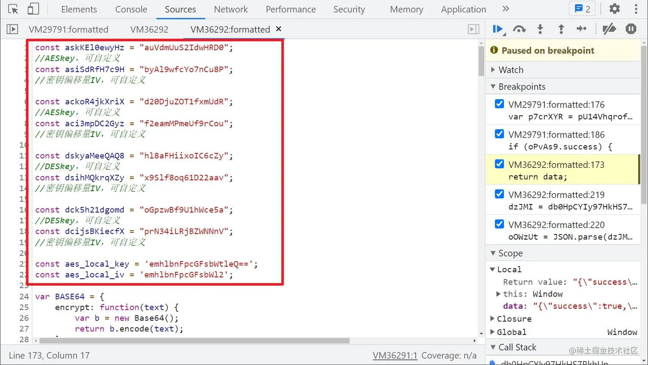The height and width of the screenshot is (365, 648).
Task: Uncheck breakpoint VM36292:formatted:173
Action: point(499,164)
